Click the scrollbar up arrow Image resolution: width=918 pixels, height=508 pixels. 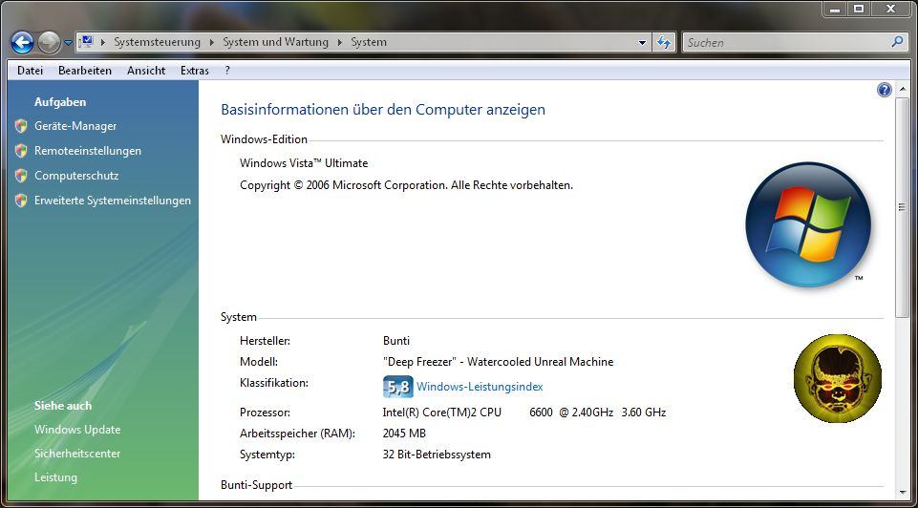[x=901, y=89]
